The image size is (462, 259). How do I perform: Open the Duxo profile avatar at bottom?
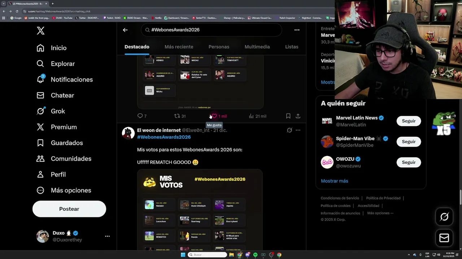[43, 236]
